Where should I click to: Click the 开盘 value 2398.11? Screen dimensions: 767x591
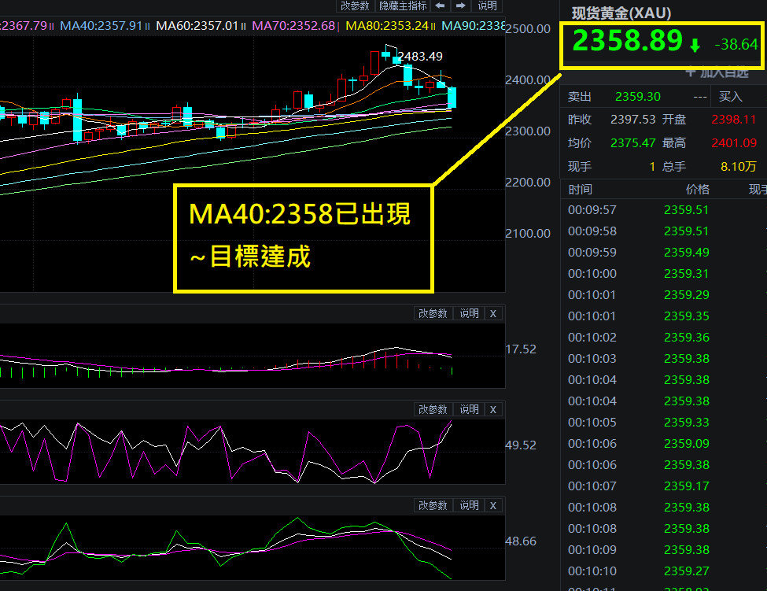click(x=734, y=120)
